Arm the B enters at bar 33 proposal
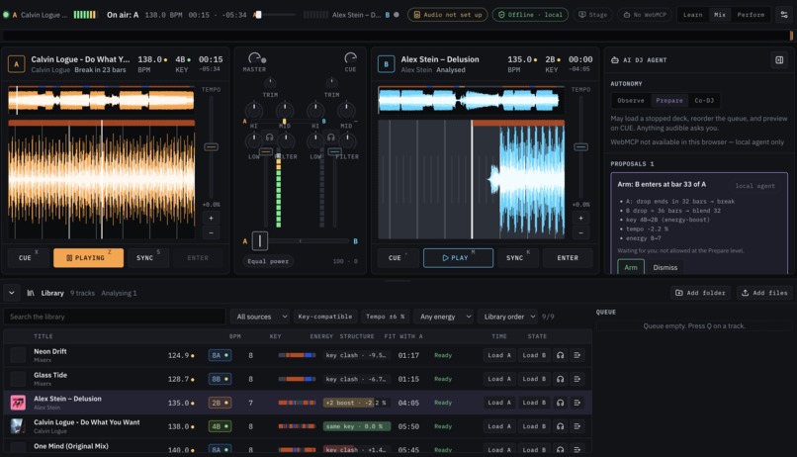This screenshot has height=457, width=797. click(x=631, y=267)
